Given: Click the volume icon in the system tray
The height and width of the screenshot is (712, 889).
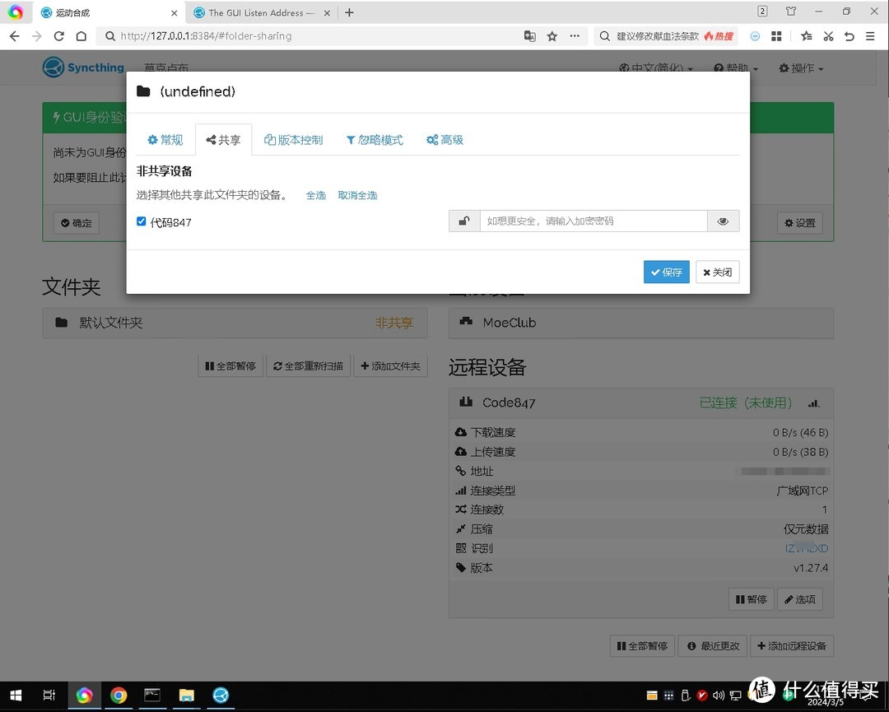Looking at the screenshot, I should (719, 696).
